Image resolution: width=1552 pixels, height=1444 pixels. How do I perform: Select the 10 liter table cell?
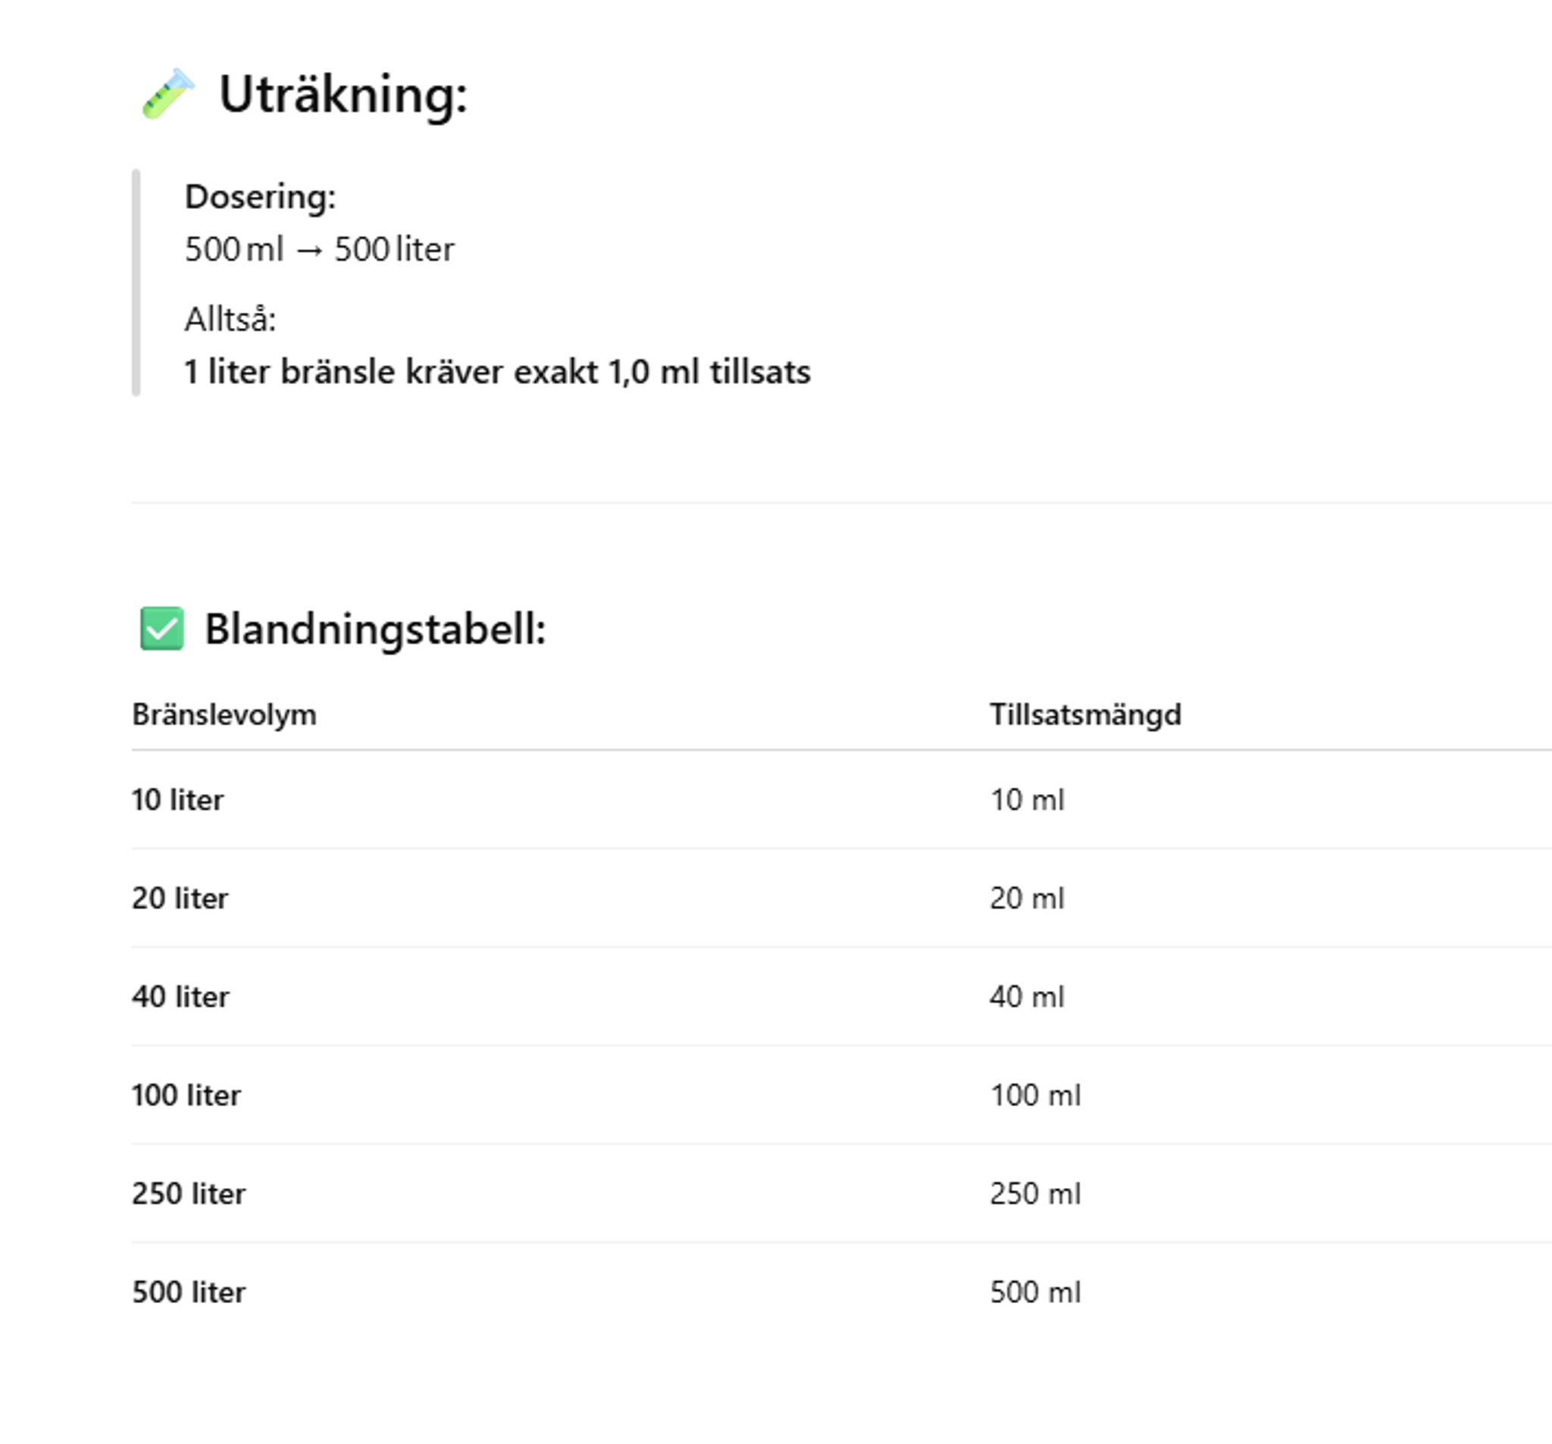point(178,800)
